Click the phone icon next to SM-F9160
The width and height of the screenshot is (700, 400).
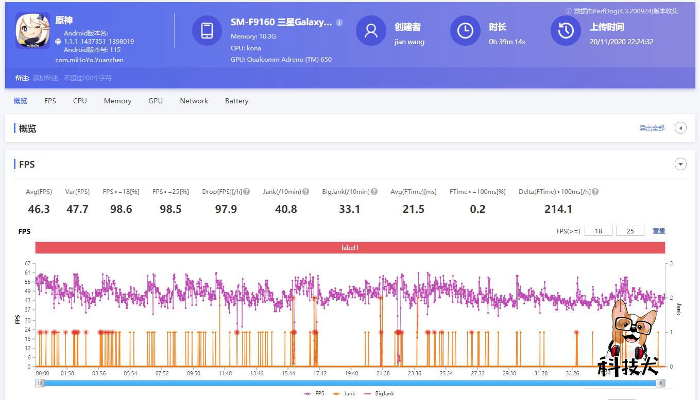point(207,31)
